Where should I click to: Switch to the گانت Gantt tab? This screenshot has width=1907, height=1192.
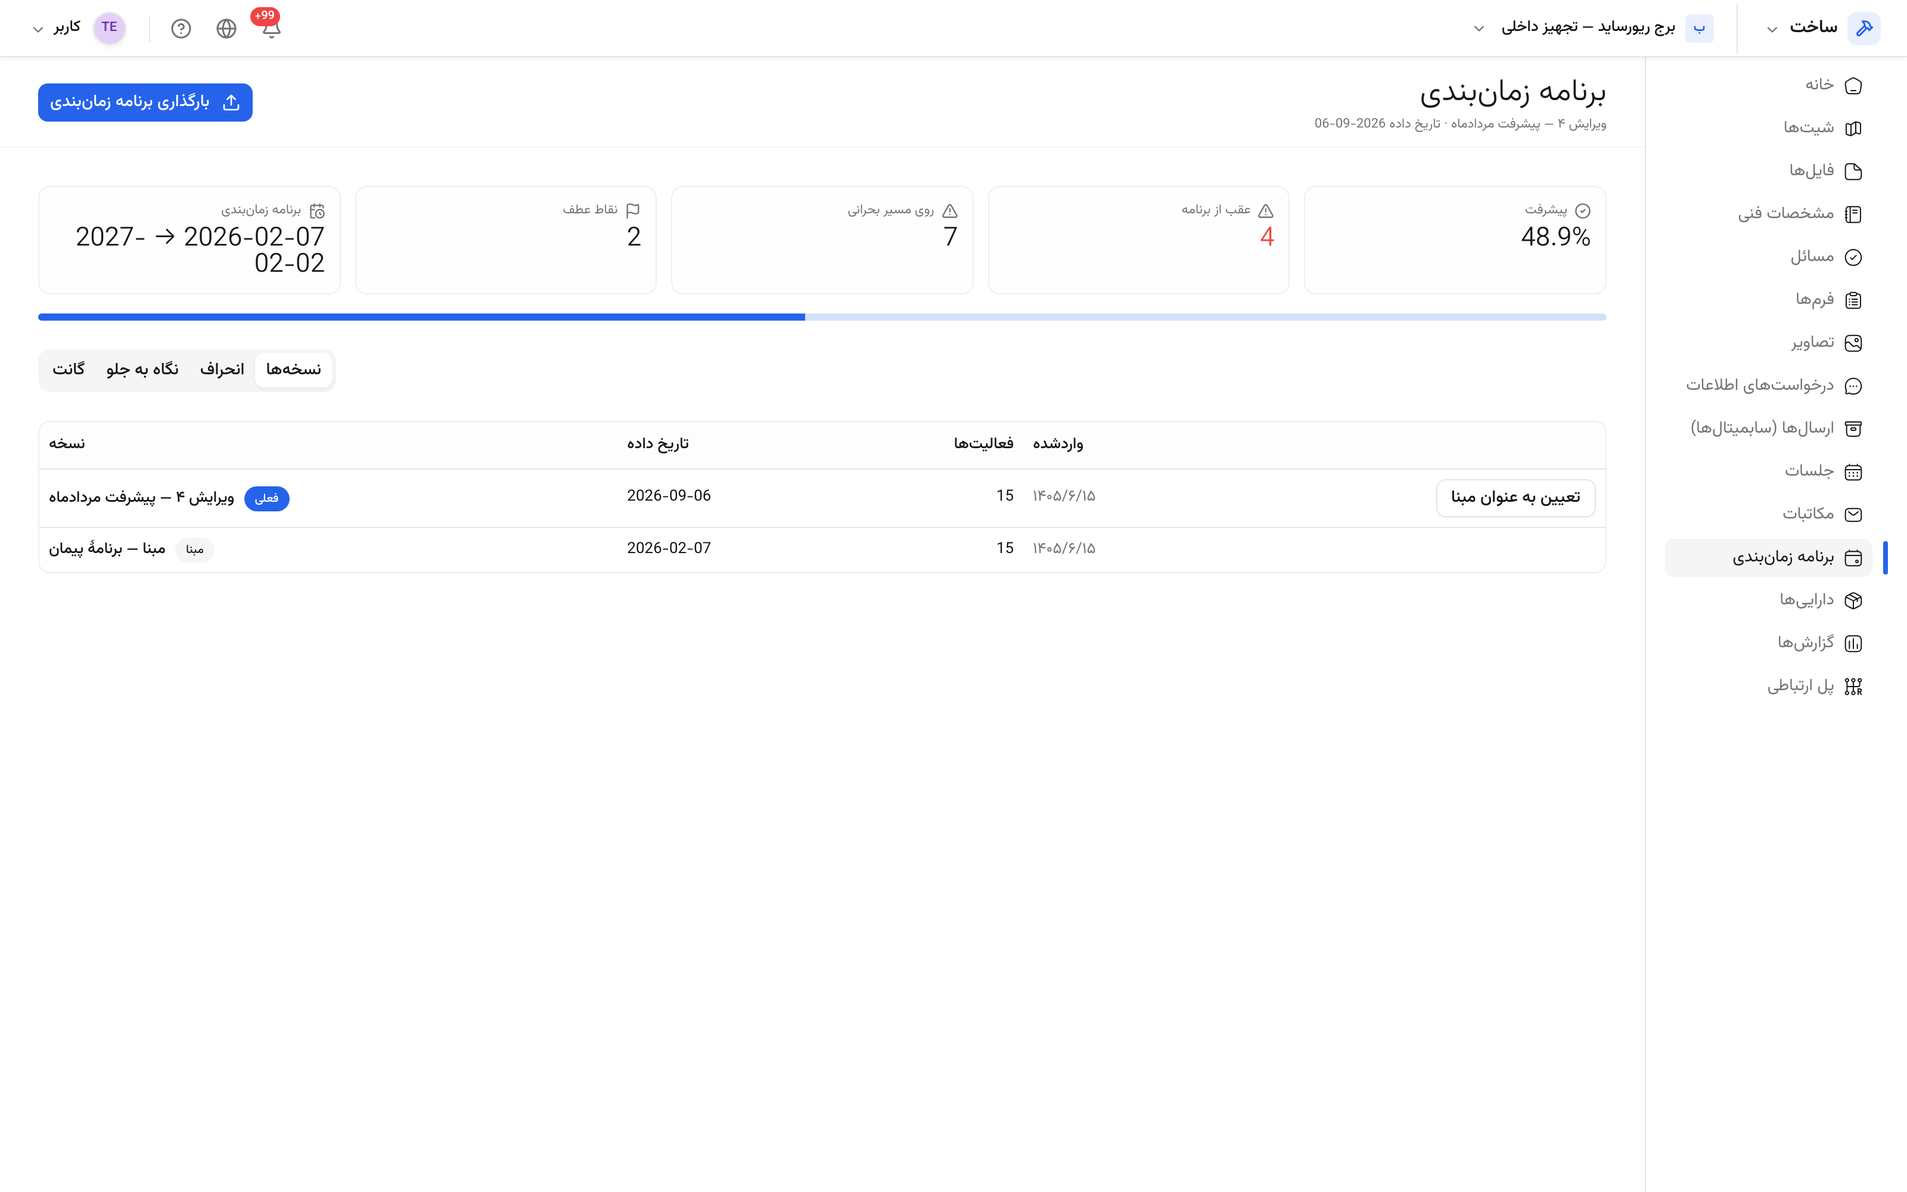(x=69, y=370)
